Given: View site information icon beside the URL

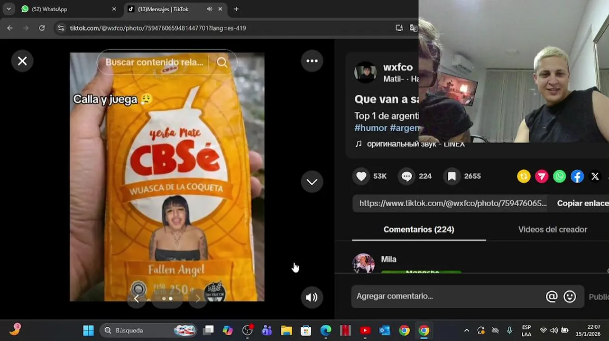Looking at the screenshot, I should (x=61, y=28).
